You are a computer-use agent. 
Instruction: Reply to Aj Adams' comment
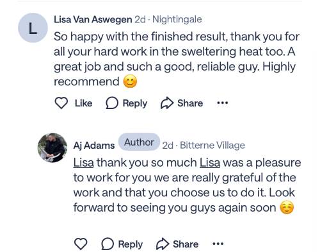pos(122,244)
